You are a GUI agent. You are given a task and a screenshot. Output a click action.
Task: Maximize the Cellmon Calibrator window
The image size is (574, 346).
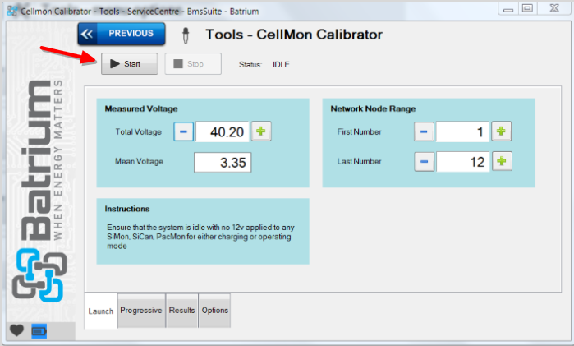tap(527, 8)
